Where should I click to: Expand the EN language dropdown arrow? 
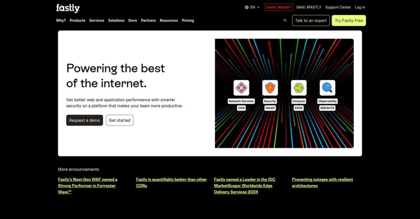258,7
